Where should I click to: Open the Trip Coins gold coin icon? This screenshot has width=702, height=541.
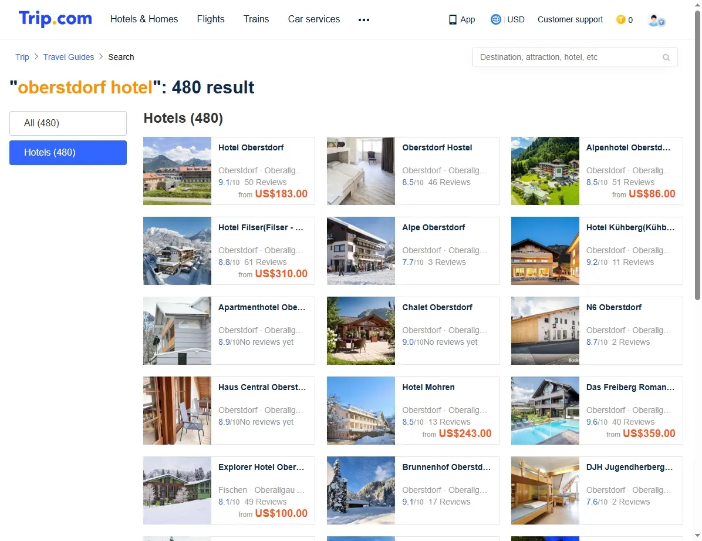coord(620,19)
